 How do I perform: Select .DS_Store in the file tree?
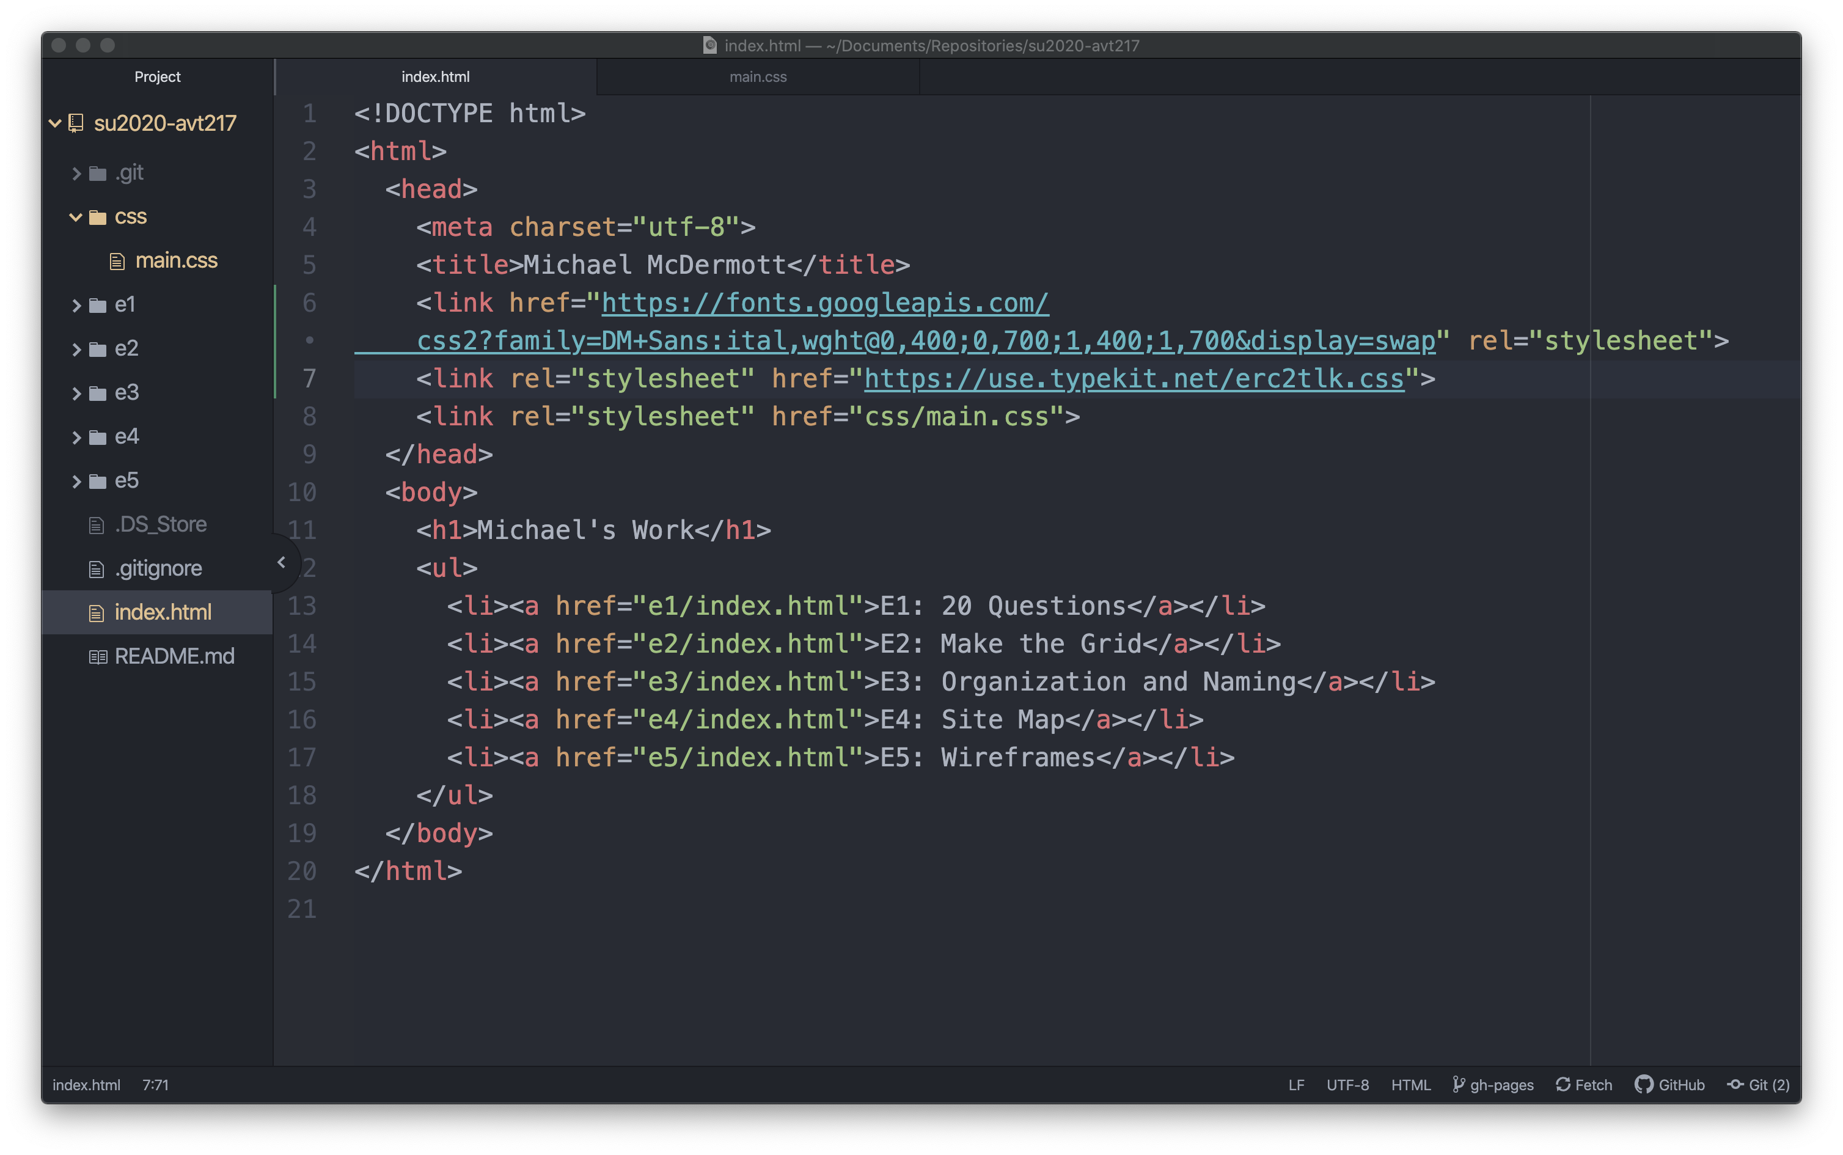pyautogui.click(x=160, y=524)
